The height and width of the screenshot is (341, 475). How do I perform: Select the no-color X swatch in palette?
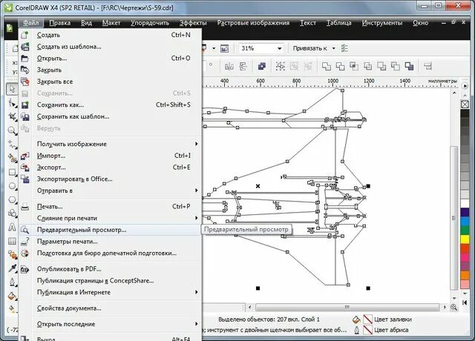(465, 105)
